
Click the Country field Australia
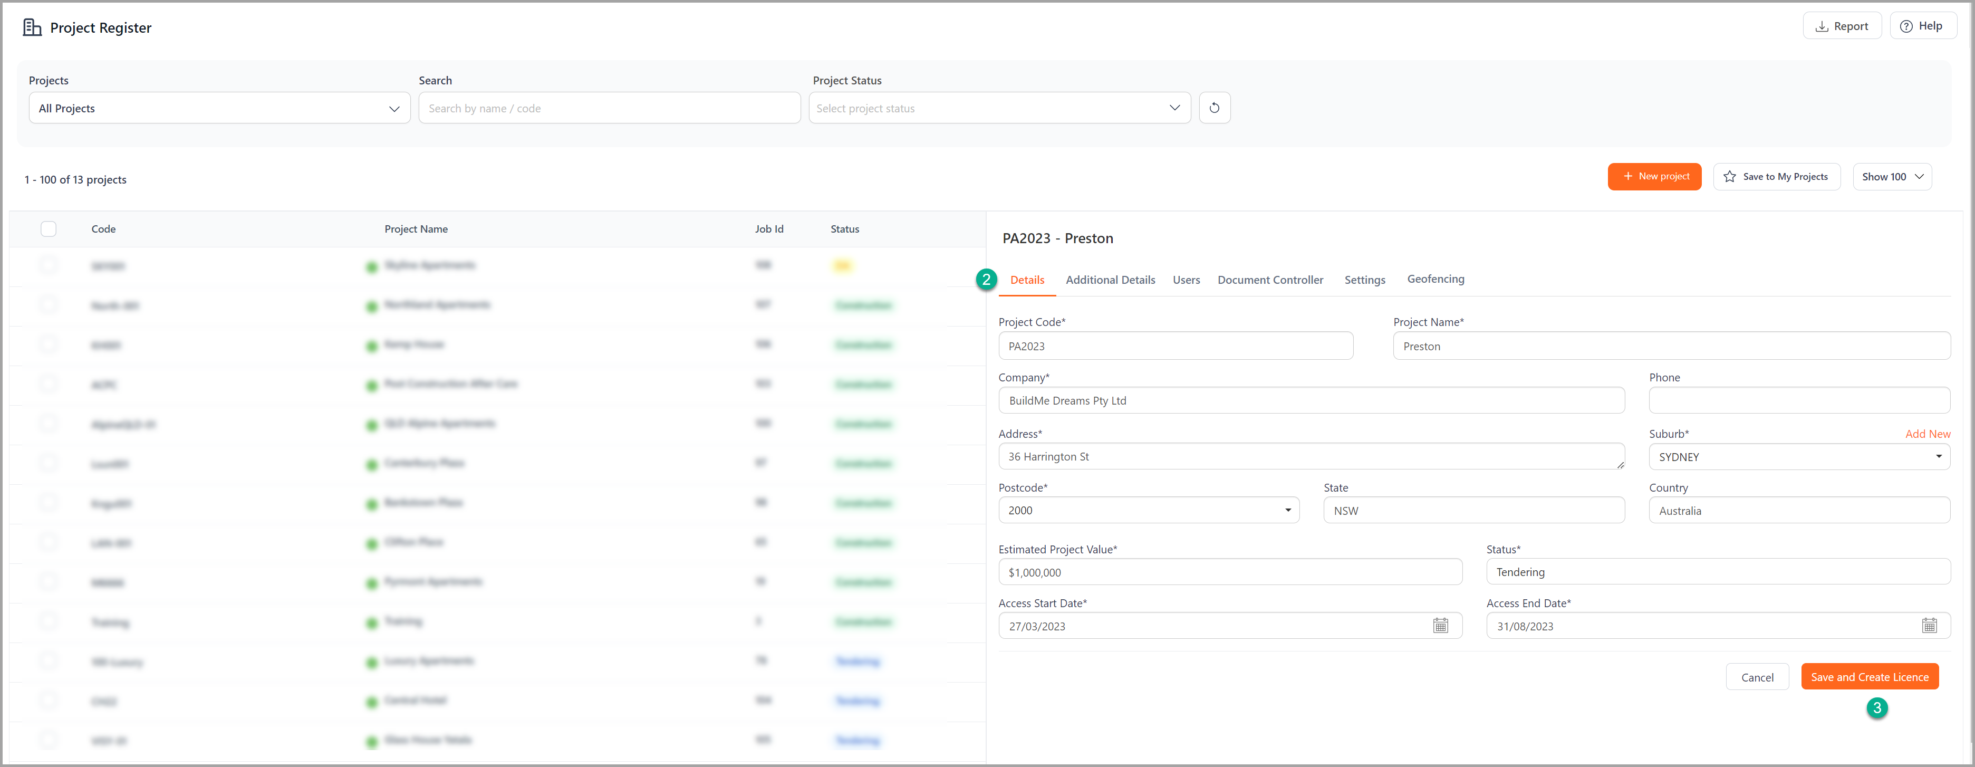(x=1799, y=511)
